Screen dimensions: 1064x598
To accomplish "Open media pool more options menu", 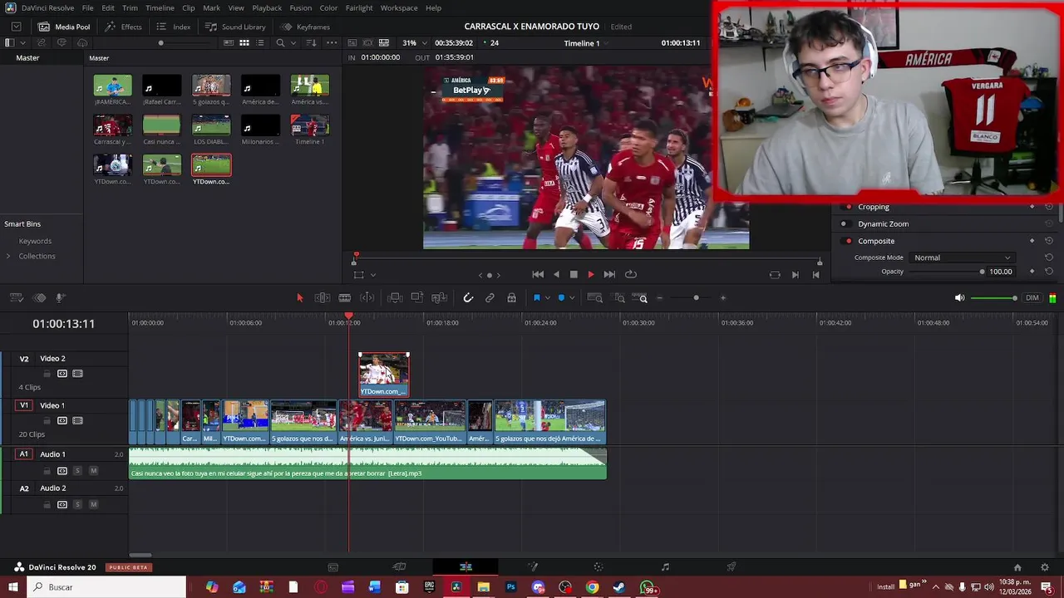I will coord(332,43).
